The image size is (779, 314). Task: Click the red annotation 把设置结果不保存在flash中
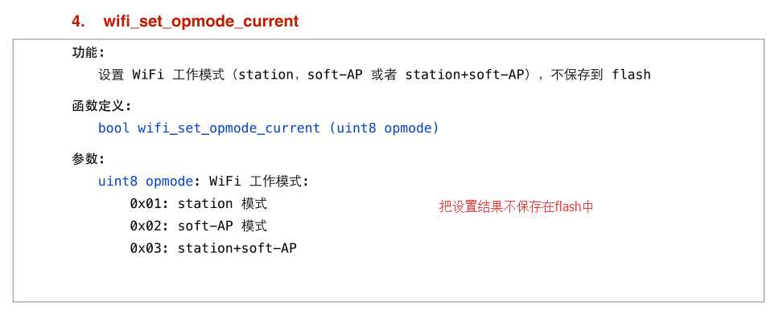516,206
